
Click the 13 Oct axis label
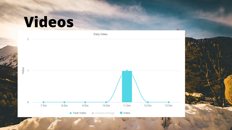coord(169,105)
